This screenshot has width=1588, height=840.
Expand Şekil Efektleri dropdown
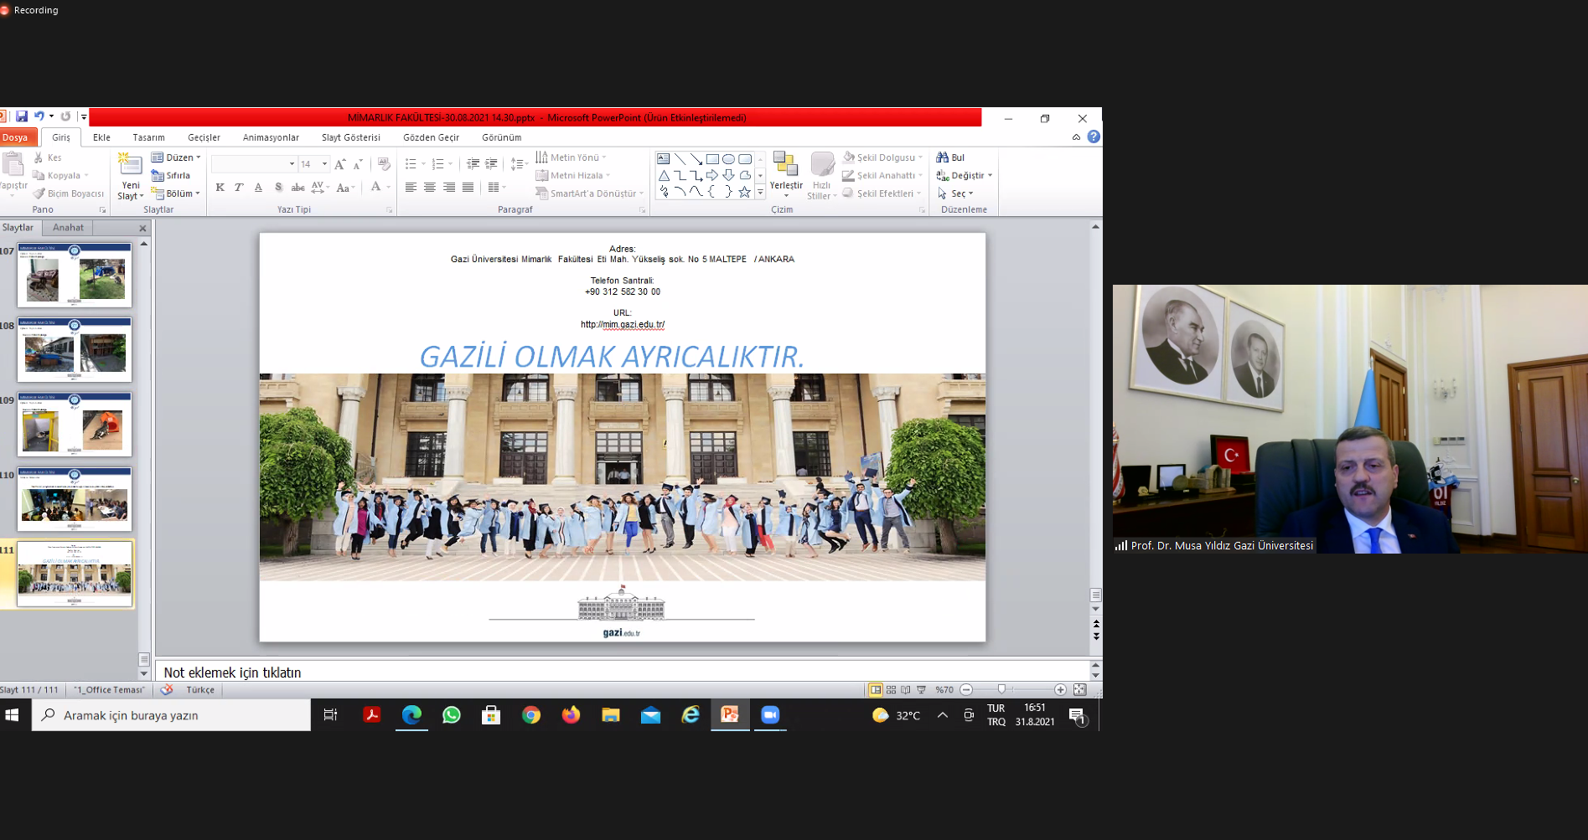(x=882, y=193)
